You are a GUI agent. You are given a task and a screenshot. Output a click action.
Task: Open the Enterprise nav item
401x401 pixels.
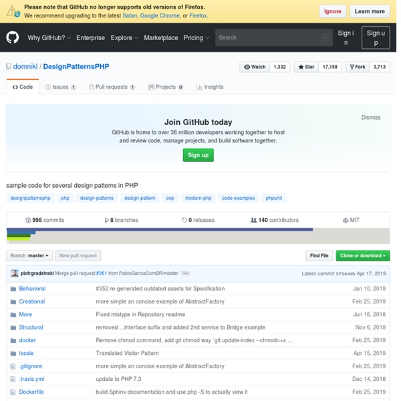(90, 37)
